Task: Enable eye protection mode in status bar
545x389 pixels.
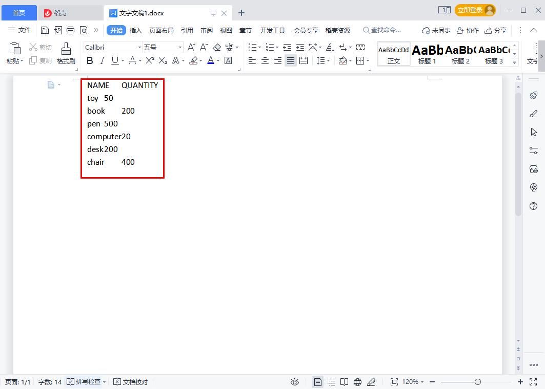Action: [x=294, y=381]
